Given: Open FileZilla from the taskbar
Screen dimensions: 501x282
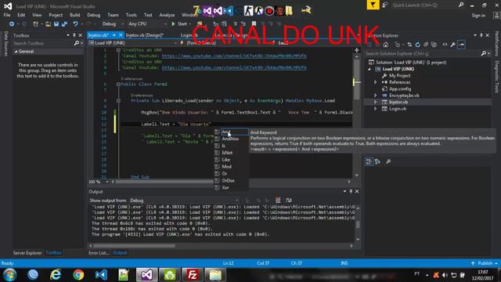Looking at the screenshot, I should pos(193,275).
